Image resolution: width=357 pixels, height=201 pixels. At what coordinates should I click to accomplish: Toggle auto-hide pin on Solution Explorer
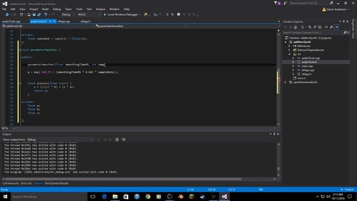[344, 21]
